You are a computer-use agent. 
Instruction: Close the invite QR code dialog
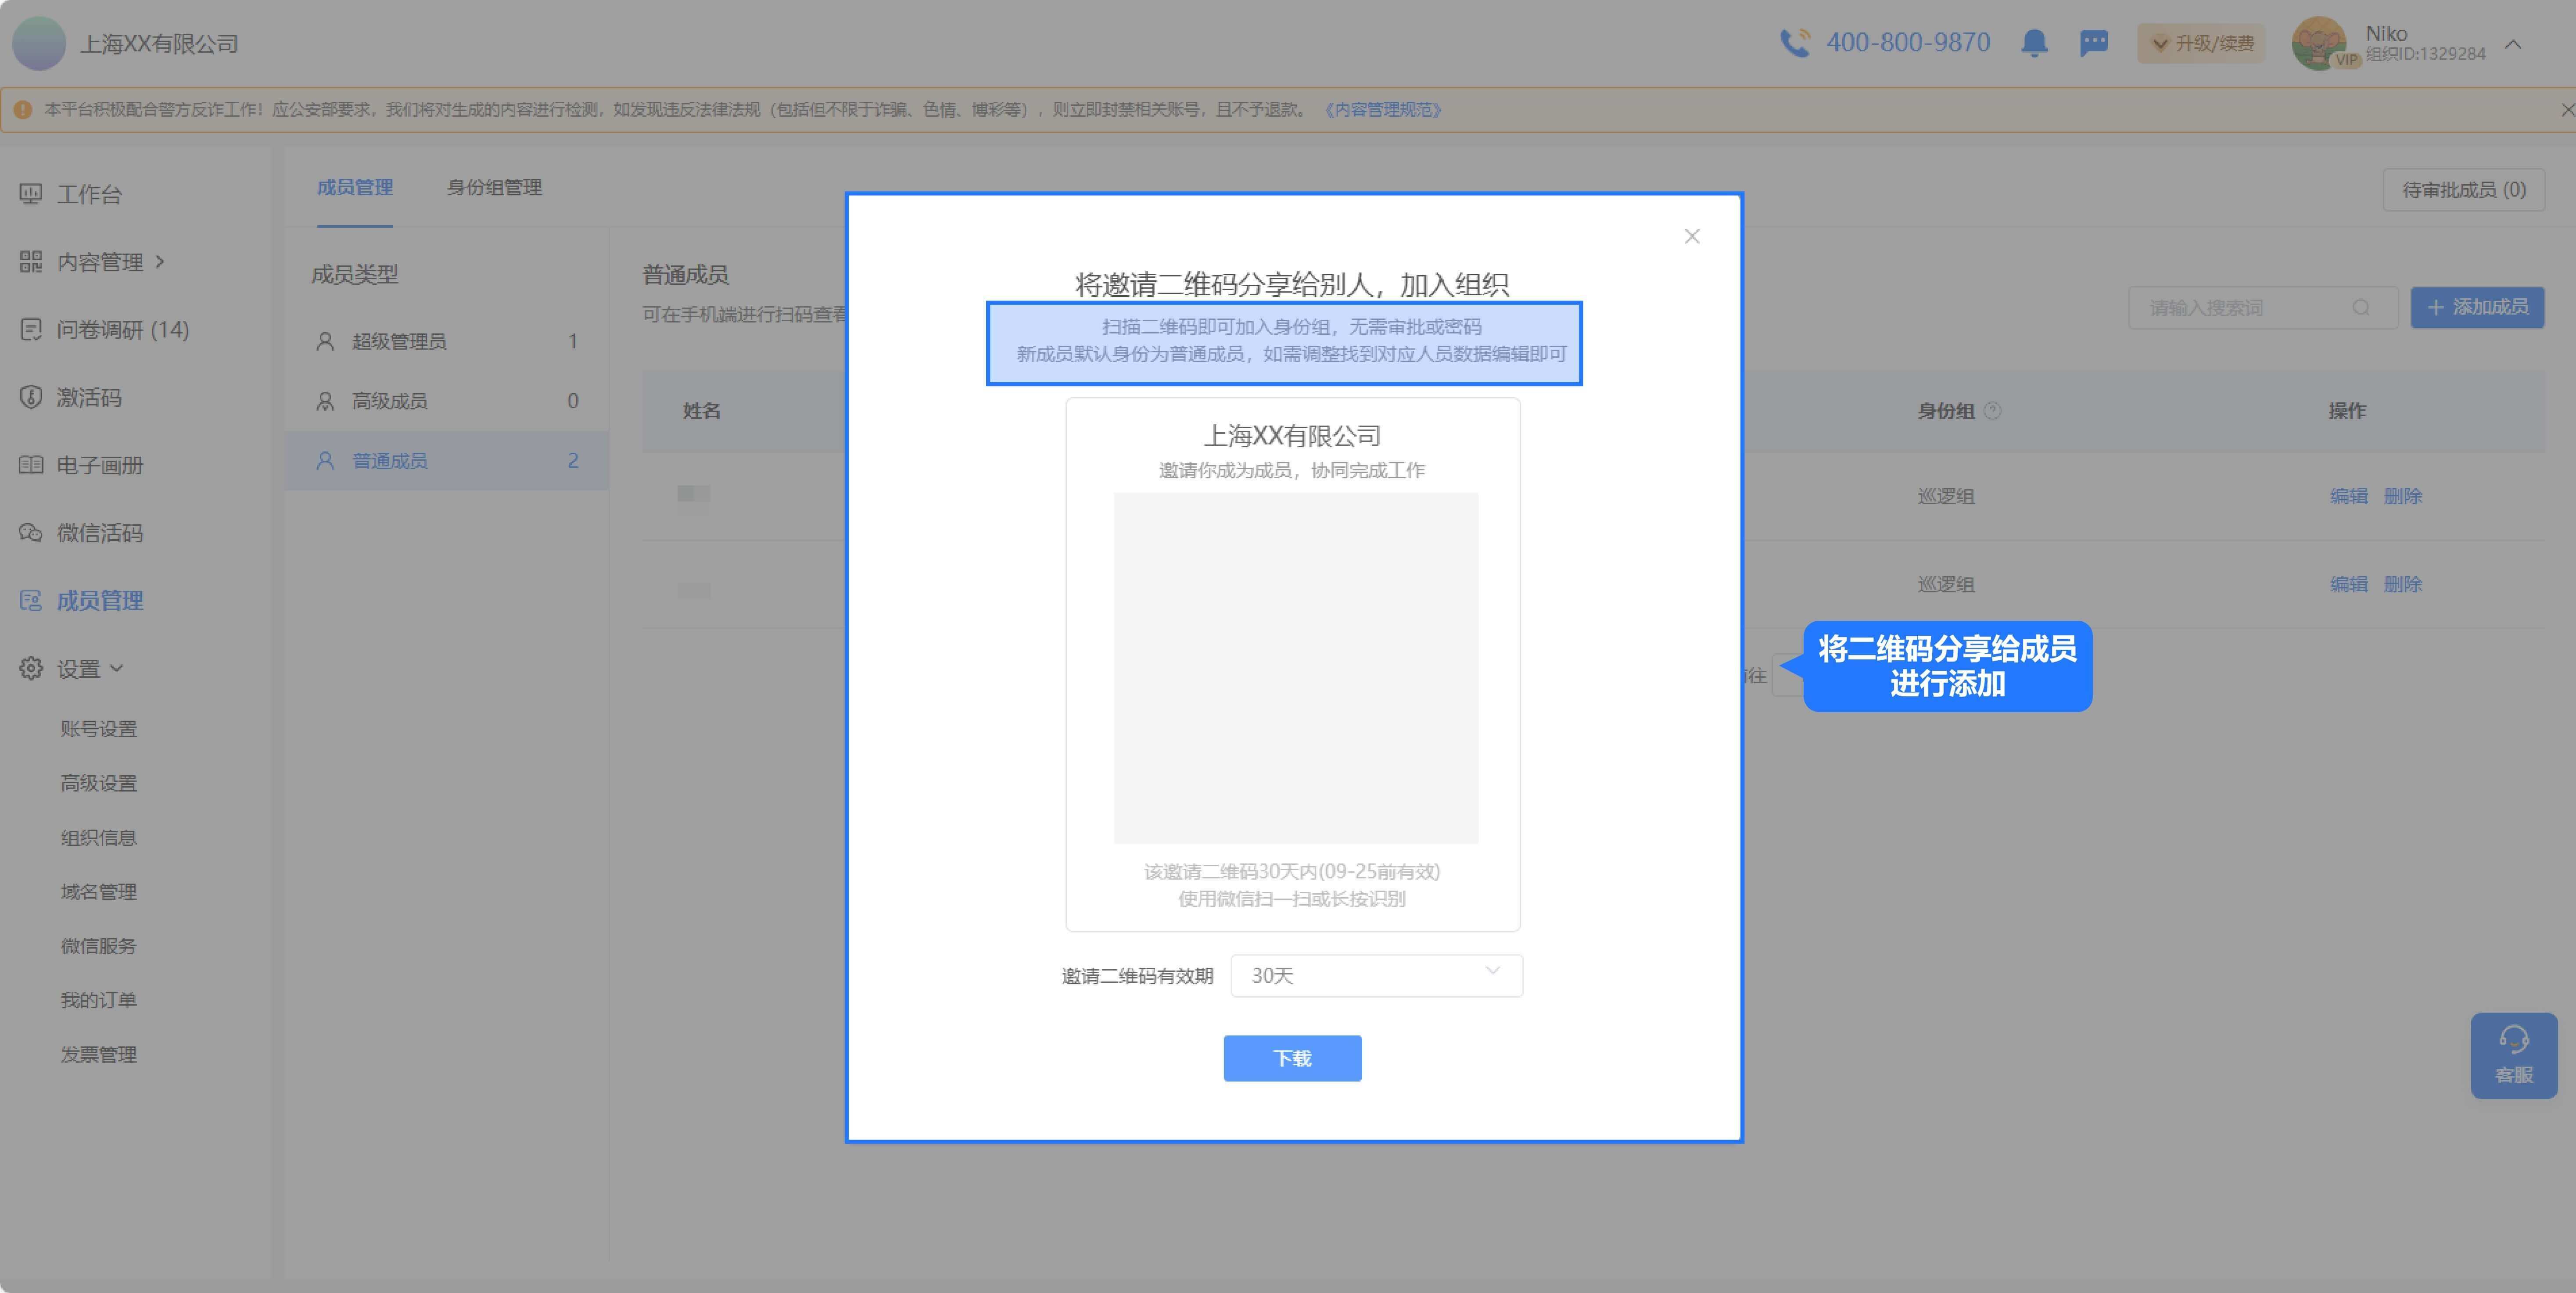point(1692,237)
